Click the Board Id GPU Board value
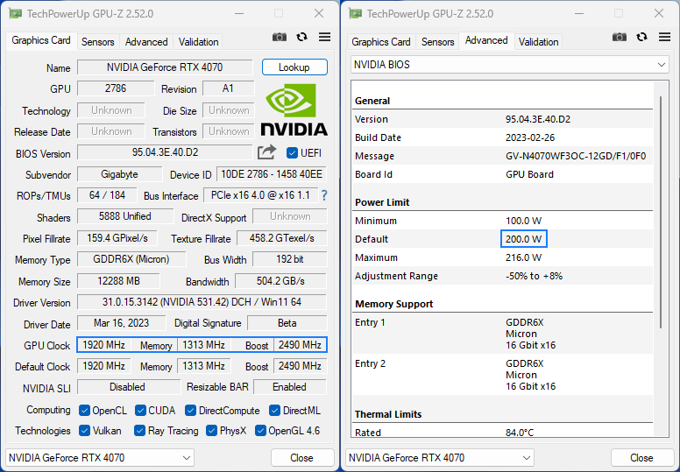 pos(529,174)
